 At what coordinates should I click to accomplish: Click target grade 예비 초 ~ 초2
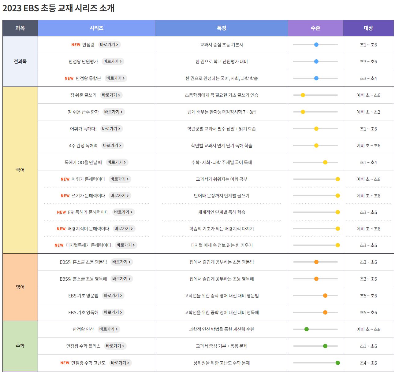[368, 112]
